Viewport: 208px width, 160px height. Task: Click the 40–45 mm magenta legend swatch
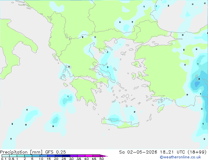coord(89,156)
